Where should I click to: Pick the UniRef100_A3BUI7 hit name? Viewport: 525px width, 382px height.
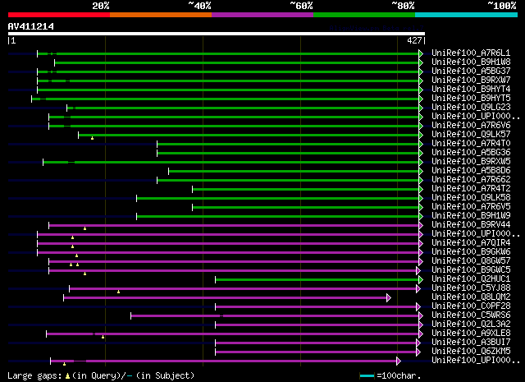click(x=471, y=343)
